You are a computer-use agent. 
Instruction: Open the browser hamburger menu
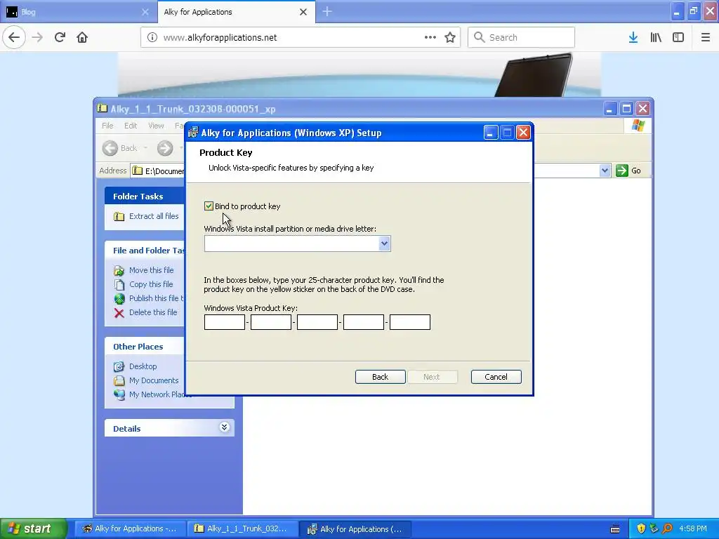pos(706,38)
